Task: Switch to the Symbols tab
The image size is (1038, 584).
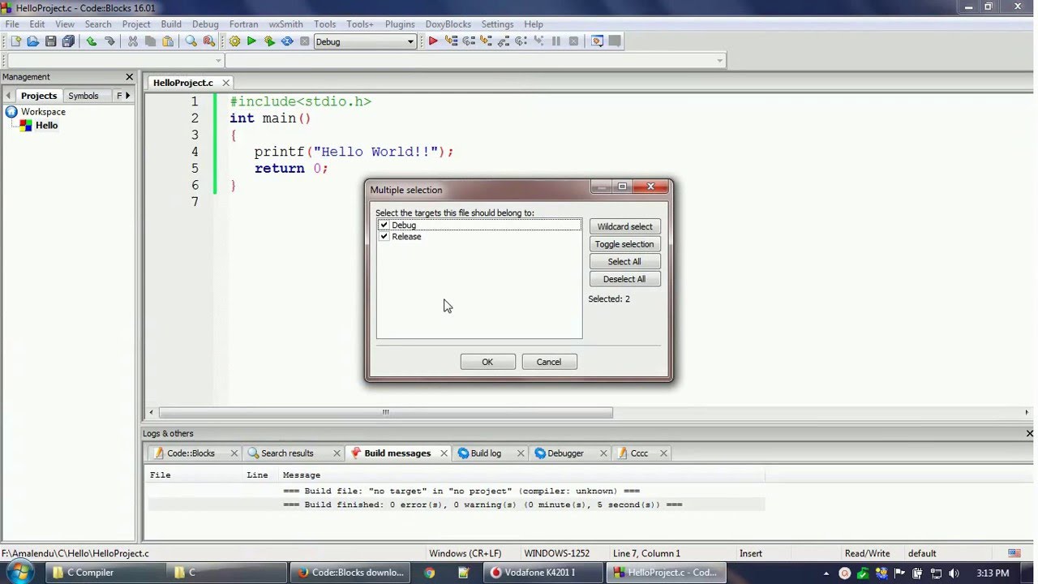Action: point(84,96)
